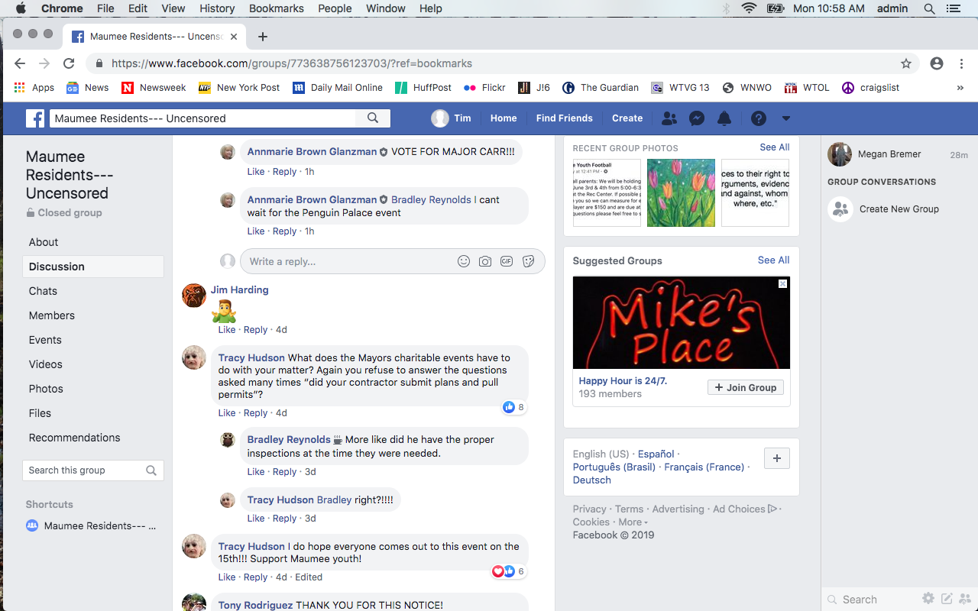Like Tracy Hudson's contractor permits comment
This screenshot has width=978, height=611.
click(x=226, y=413)
